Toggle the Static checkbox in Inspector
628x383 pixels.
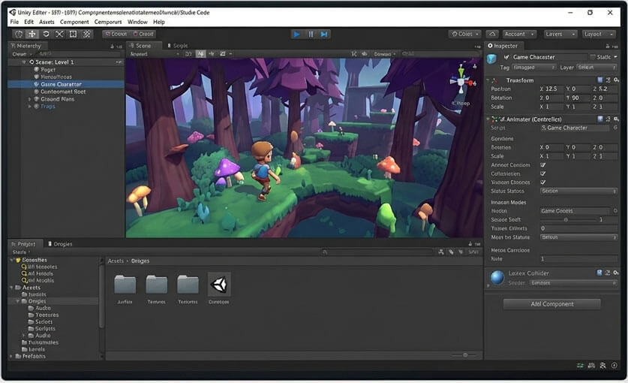(x=593, y=57)
